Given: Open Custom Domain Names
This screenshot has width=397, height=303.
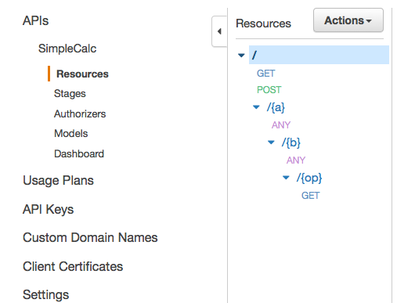Looking at the screenshot, I should click(90, 237).
